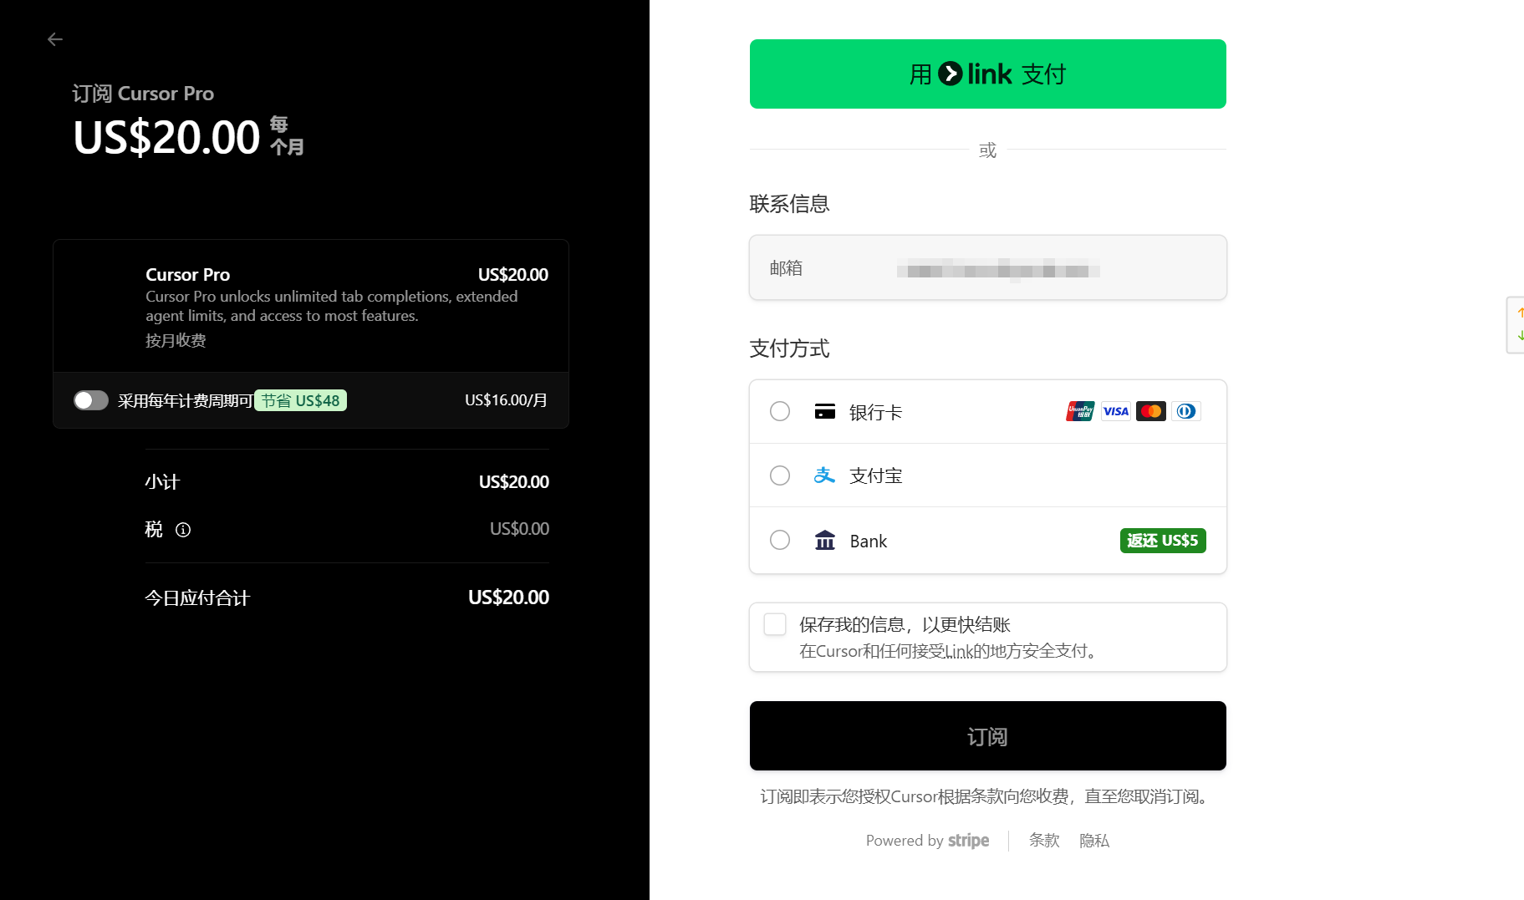Viewport: 1524px width, 900px height.
Task: Click the 邮箱 email input field
Action: click(988, 267)
